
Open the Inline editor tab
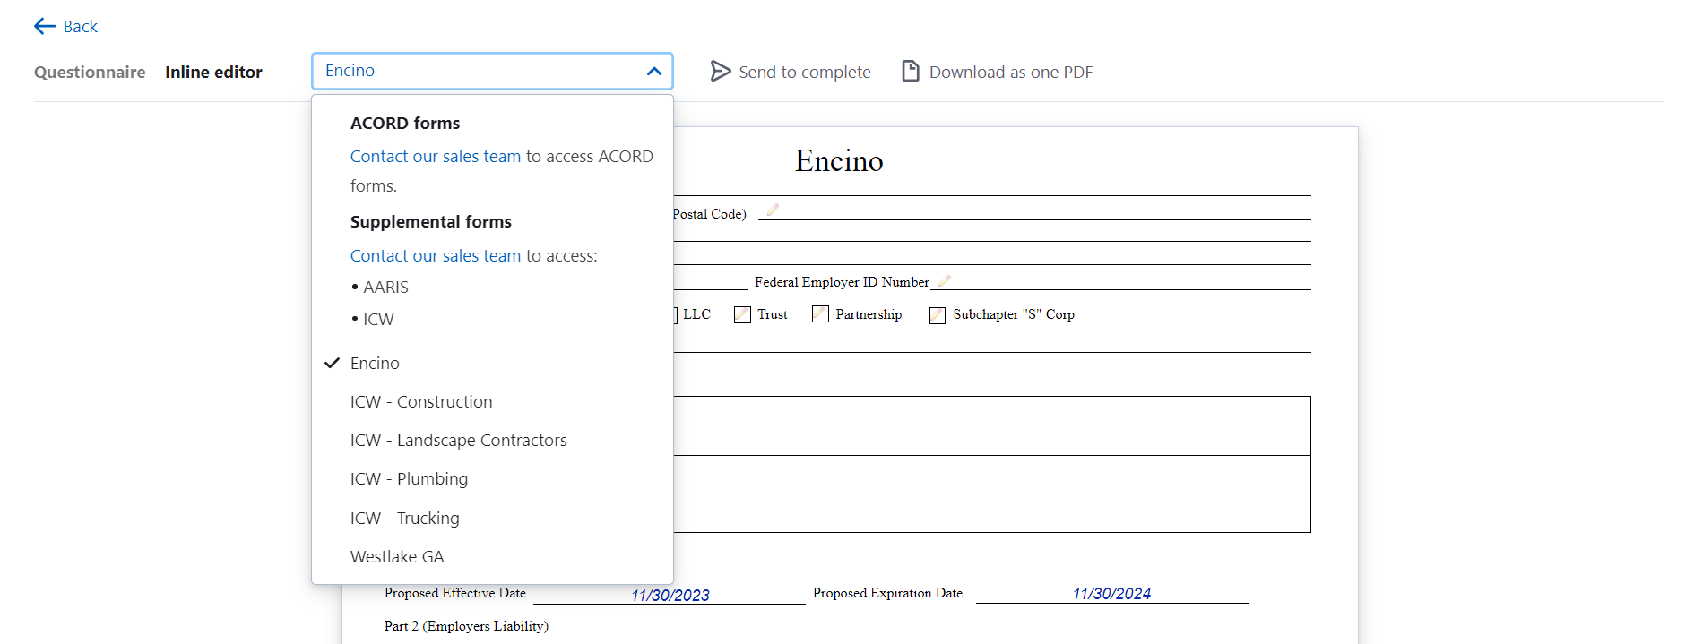tap(213, 73)
